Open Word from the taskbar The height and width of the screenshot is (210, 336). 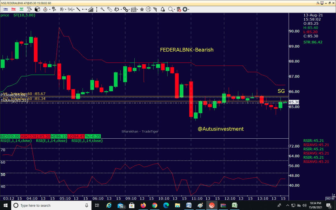point(189,206)
